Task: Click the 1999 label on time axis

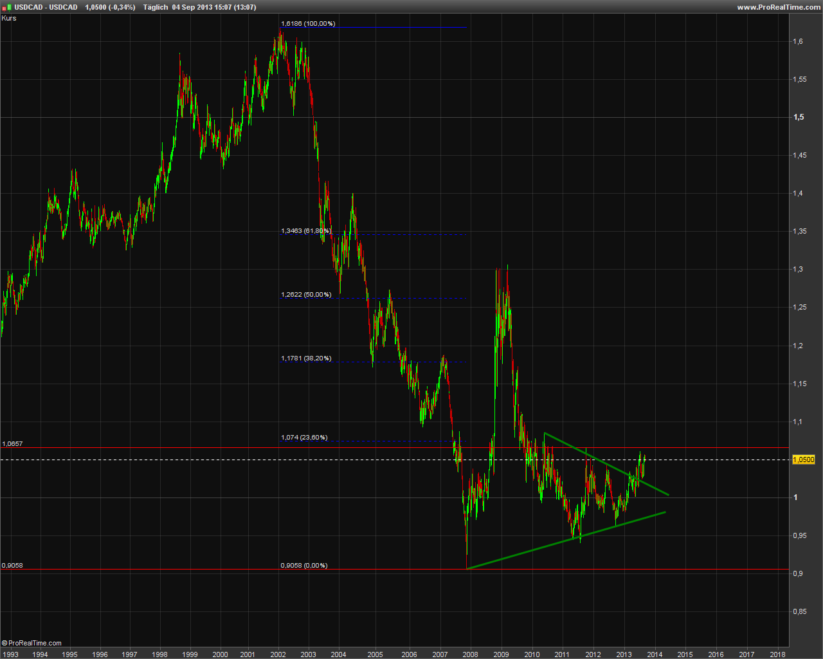Action: click(190, 654)
